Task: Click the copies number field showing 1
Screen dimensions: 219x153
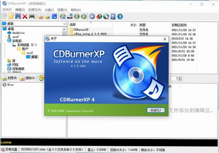Action: pos(174,79)
